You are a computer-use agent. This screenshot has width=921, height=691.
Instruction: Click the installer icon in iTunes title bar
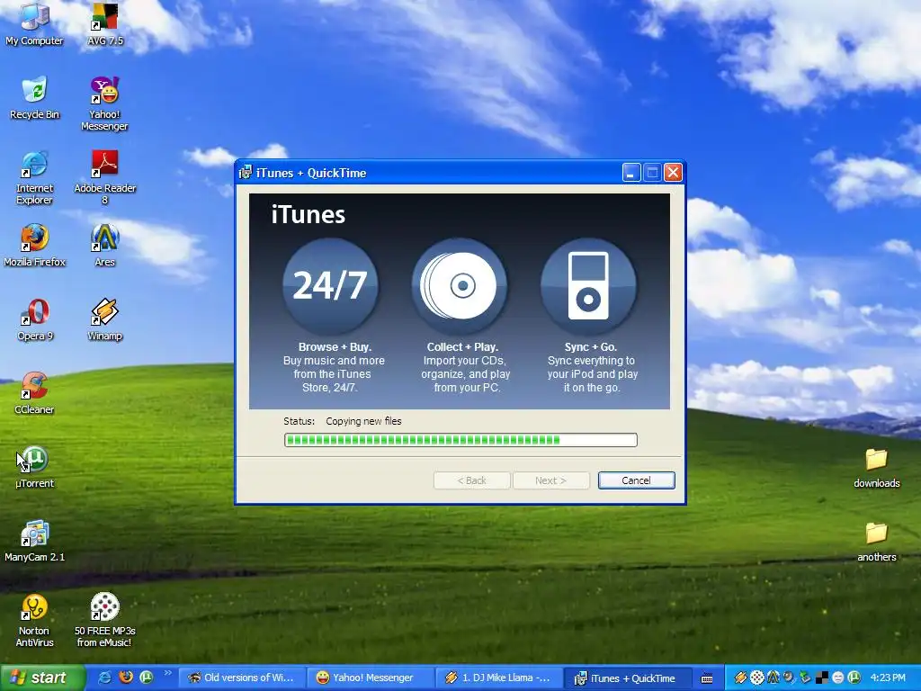pyautogui.click(x=246, y=173)
